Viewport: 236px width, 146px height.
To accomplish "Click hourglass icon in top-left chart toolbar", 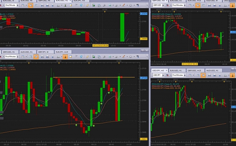I will [x=65, y=5].
